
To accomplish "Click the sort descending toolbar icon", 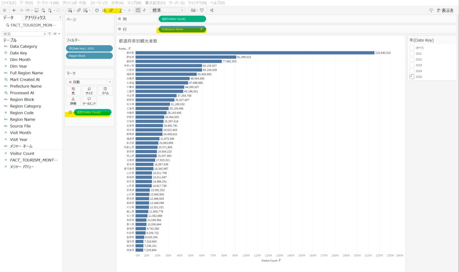I will (x=111, y=10).
